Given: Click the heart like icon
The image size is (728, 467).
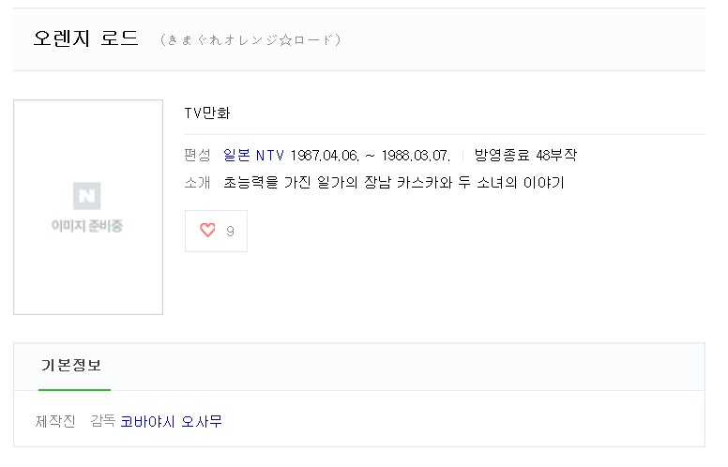Looking at the screenshot, I should pyautogui.click(x=207, y=231).
